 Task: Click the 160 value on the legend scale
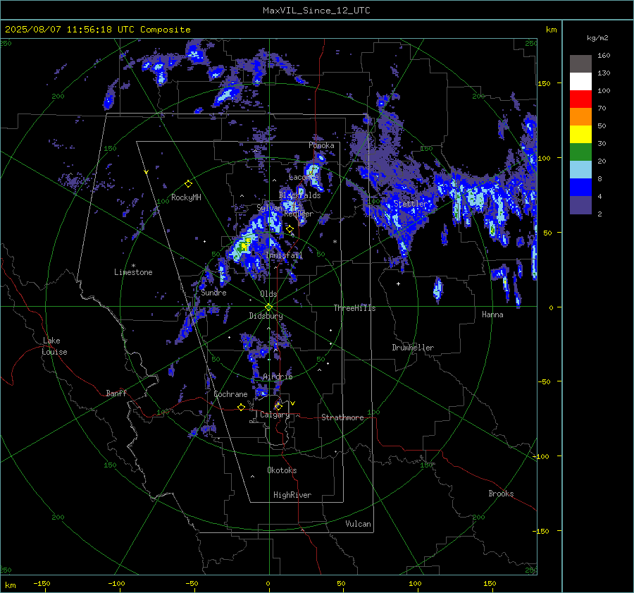[604, 56]
